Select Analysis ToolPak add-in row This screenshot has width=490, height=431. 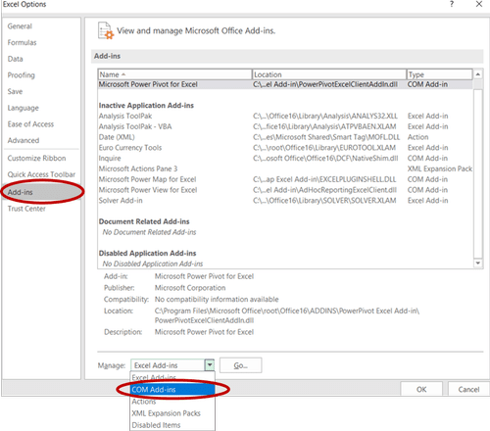(x=285, y=117)
